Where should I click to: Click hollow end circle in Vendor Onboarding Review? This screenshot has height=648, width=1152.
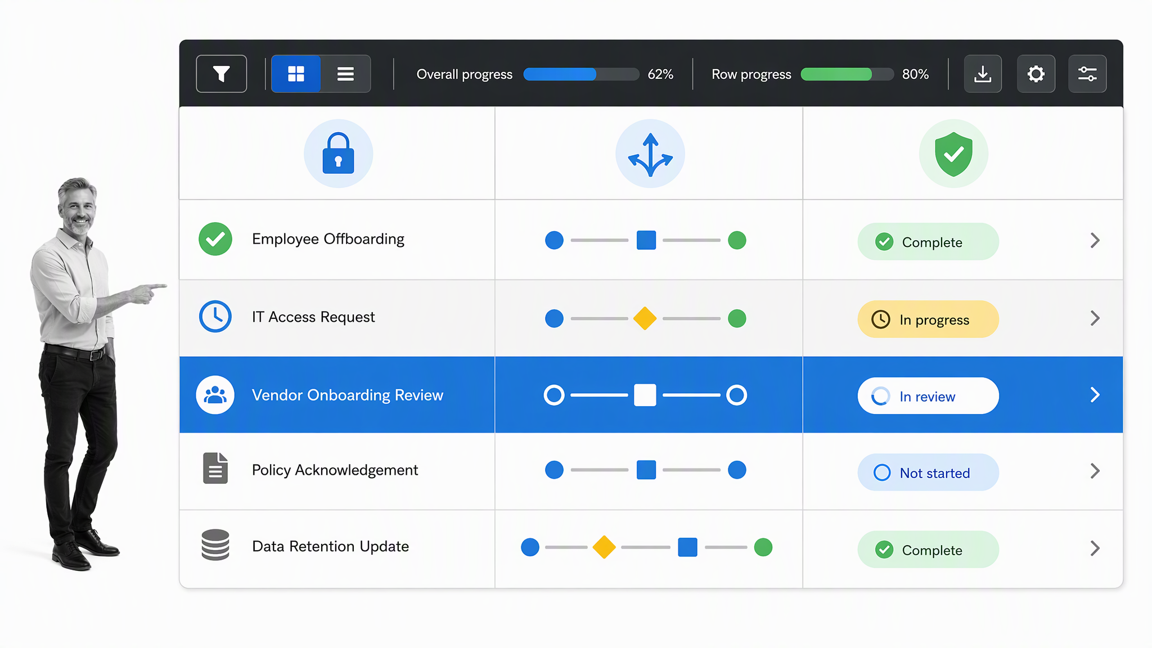pos(736,395)
